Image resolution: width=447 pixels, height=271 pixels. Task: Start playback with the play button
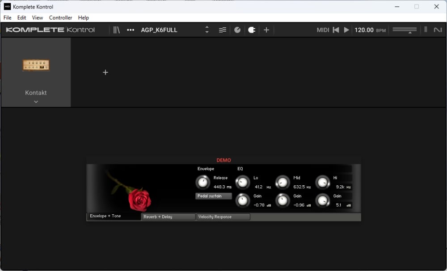(x=346, y=30)
